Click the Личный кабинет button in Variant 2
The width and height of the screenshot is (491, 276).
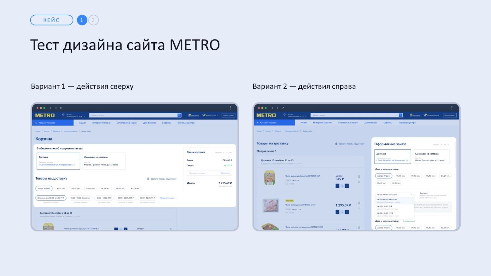click(450, 115)
